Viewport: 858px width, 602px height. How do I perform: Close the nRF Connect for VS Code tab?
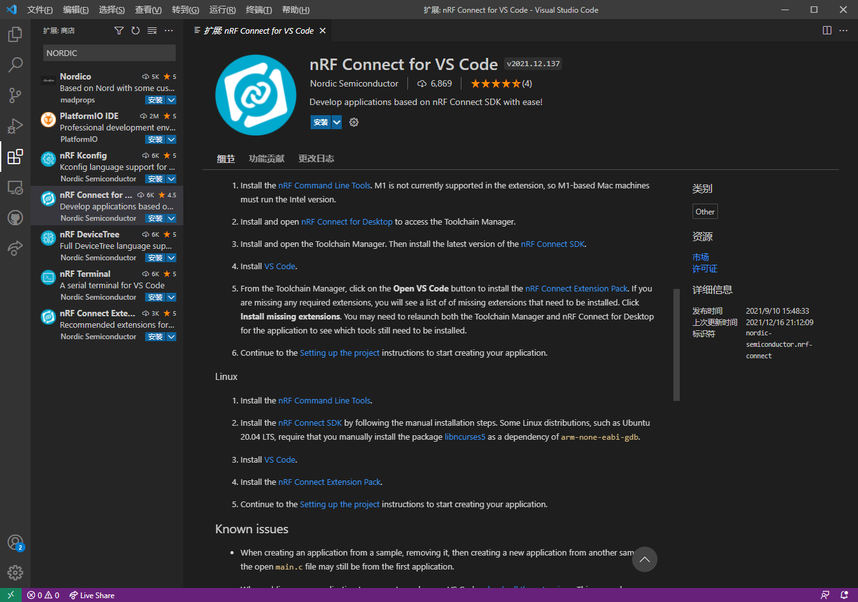pos(323,31)
